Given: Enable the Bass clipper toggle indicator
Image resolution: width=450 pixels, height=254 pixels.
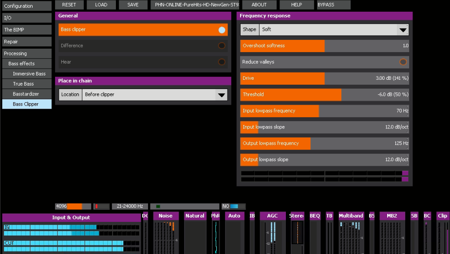Looking at the screenshot, I should coord(222,30).
